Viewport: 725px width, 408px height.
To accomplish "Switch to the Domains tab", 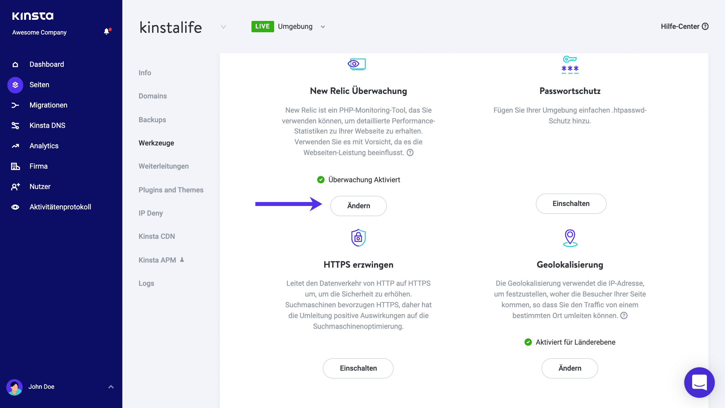I will coord(152,96).
